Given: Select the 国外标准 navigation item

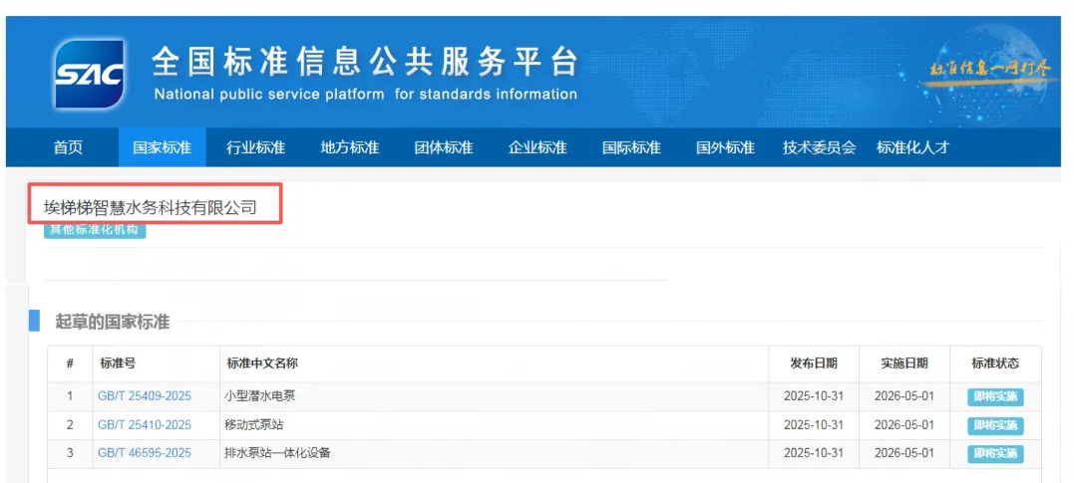Looking at the screenshot, I should point(725,147).
